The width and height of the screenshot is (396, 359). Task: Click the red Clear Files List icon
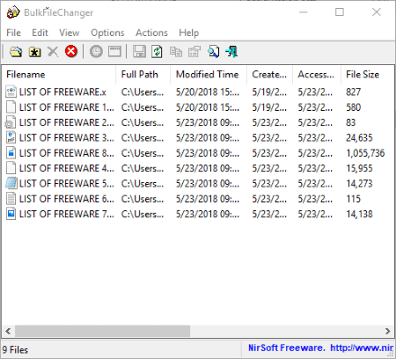(x=71, y=51)
